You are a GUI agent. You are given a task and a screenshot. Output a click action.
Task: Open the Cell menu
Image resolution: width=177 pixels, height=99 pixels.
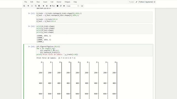point(52,2)
